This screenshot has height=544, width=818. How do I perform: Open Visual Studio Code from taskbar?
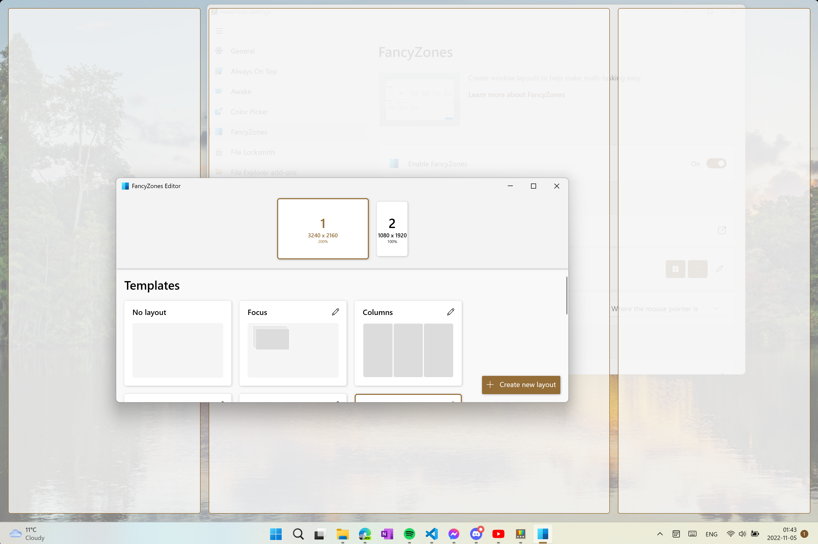(431, 534)
